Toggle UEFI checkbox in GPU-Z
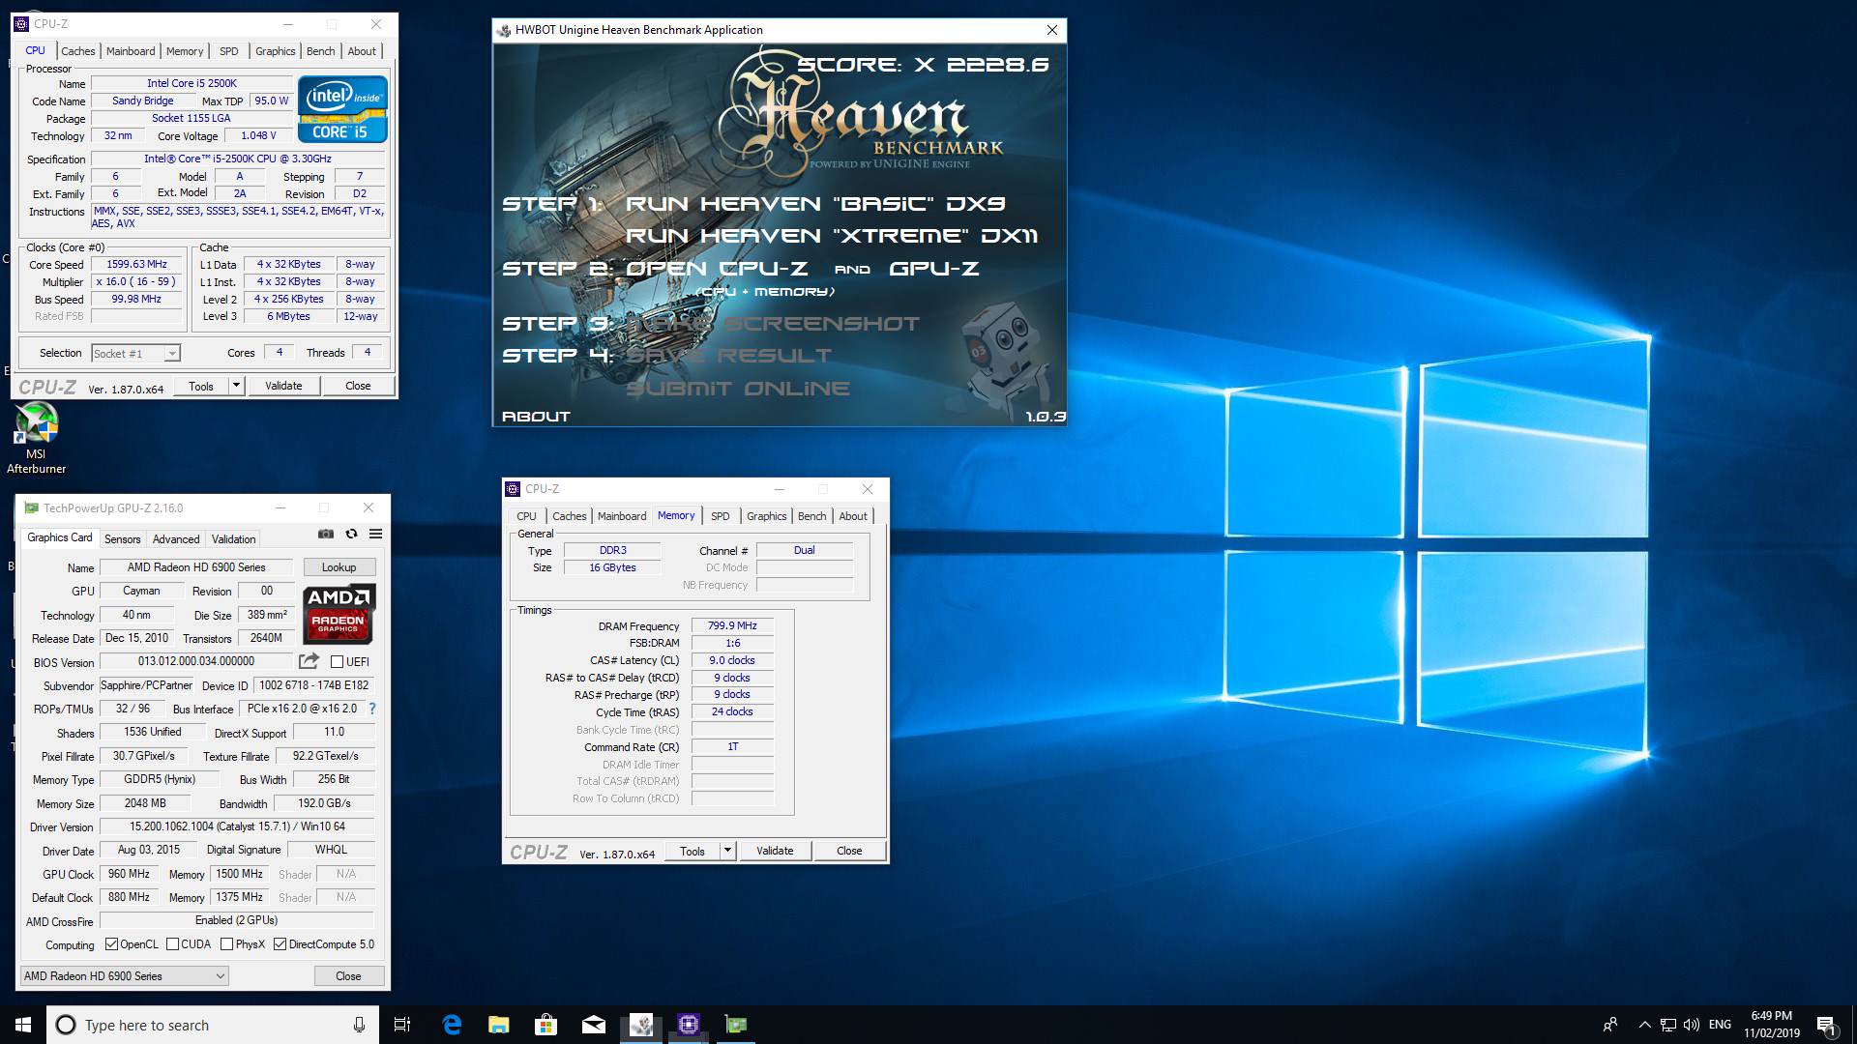Viewport: 1857px width, 1044px height. [x=337, y=662]
